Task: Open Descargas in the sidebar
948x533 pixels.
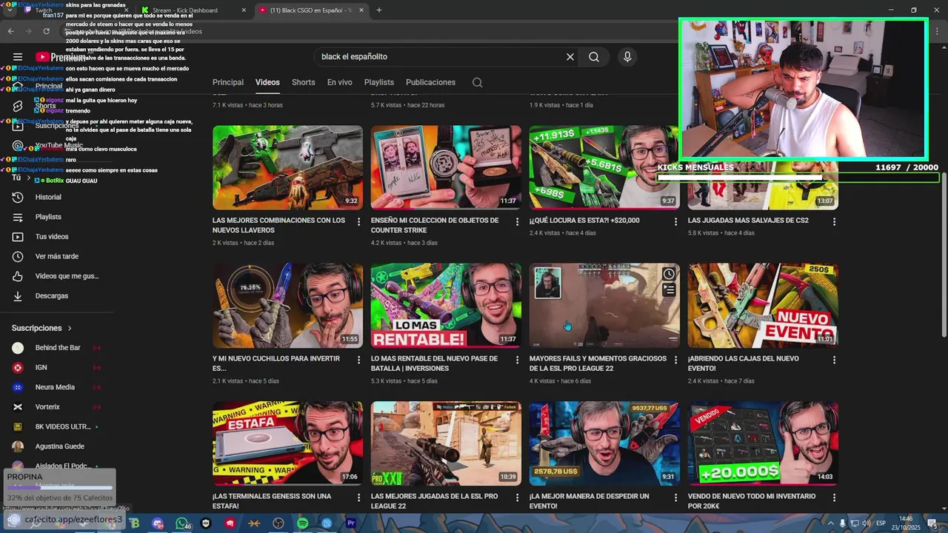Action: click(51, 296)
